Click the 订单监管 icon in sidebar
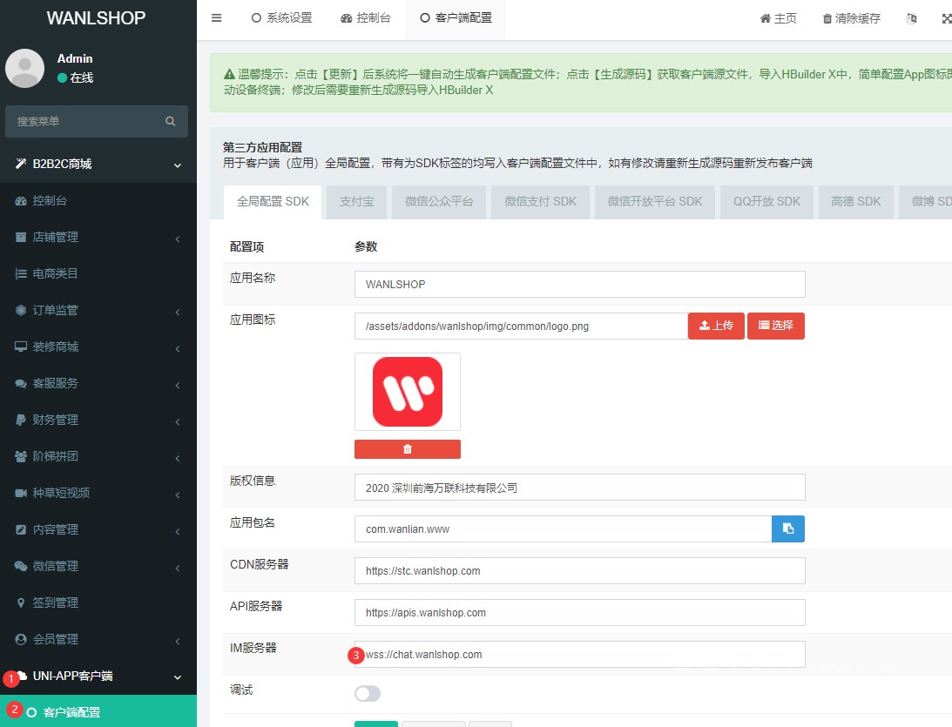The image size is (952, 727). pyautogui.click(x=21, y=310)
